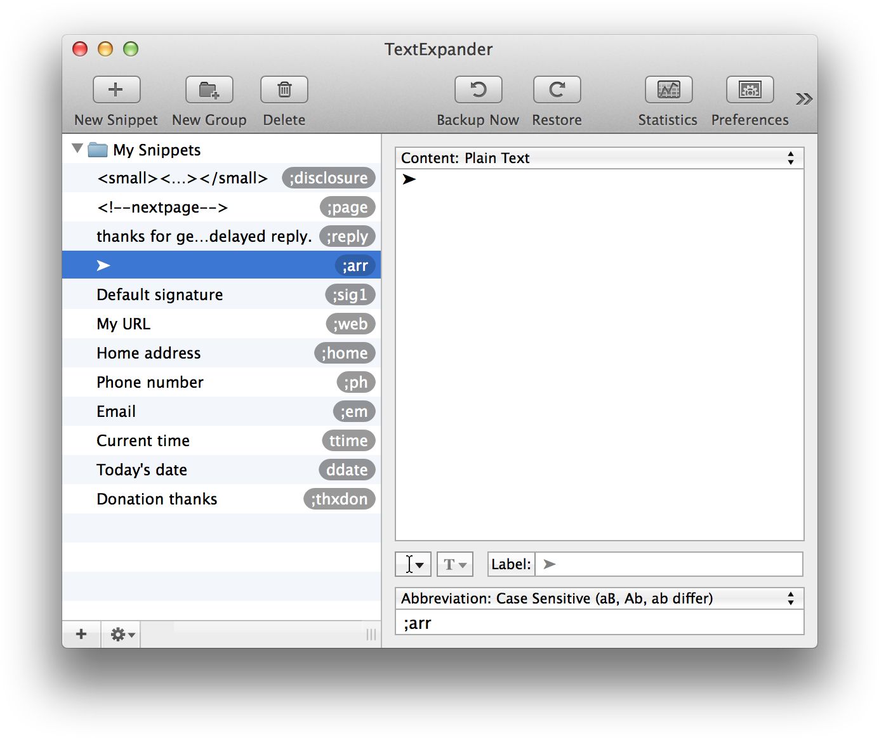Open the text formatting T dropdown
Screen dimensions: 879x738
point(454,563)
